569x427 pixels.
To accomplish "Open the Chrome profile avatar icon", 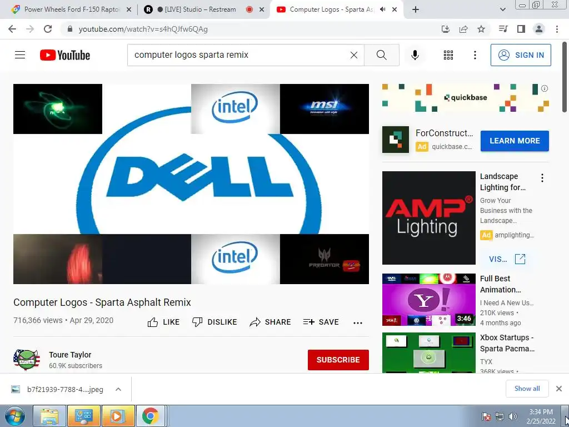I will [x=539, y=29].
